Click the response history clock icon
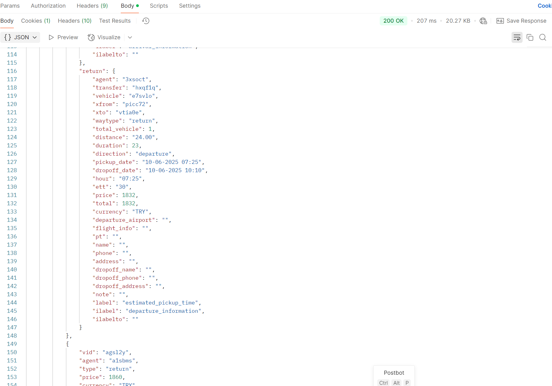552x386 pixels. pos(146,21)
